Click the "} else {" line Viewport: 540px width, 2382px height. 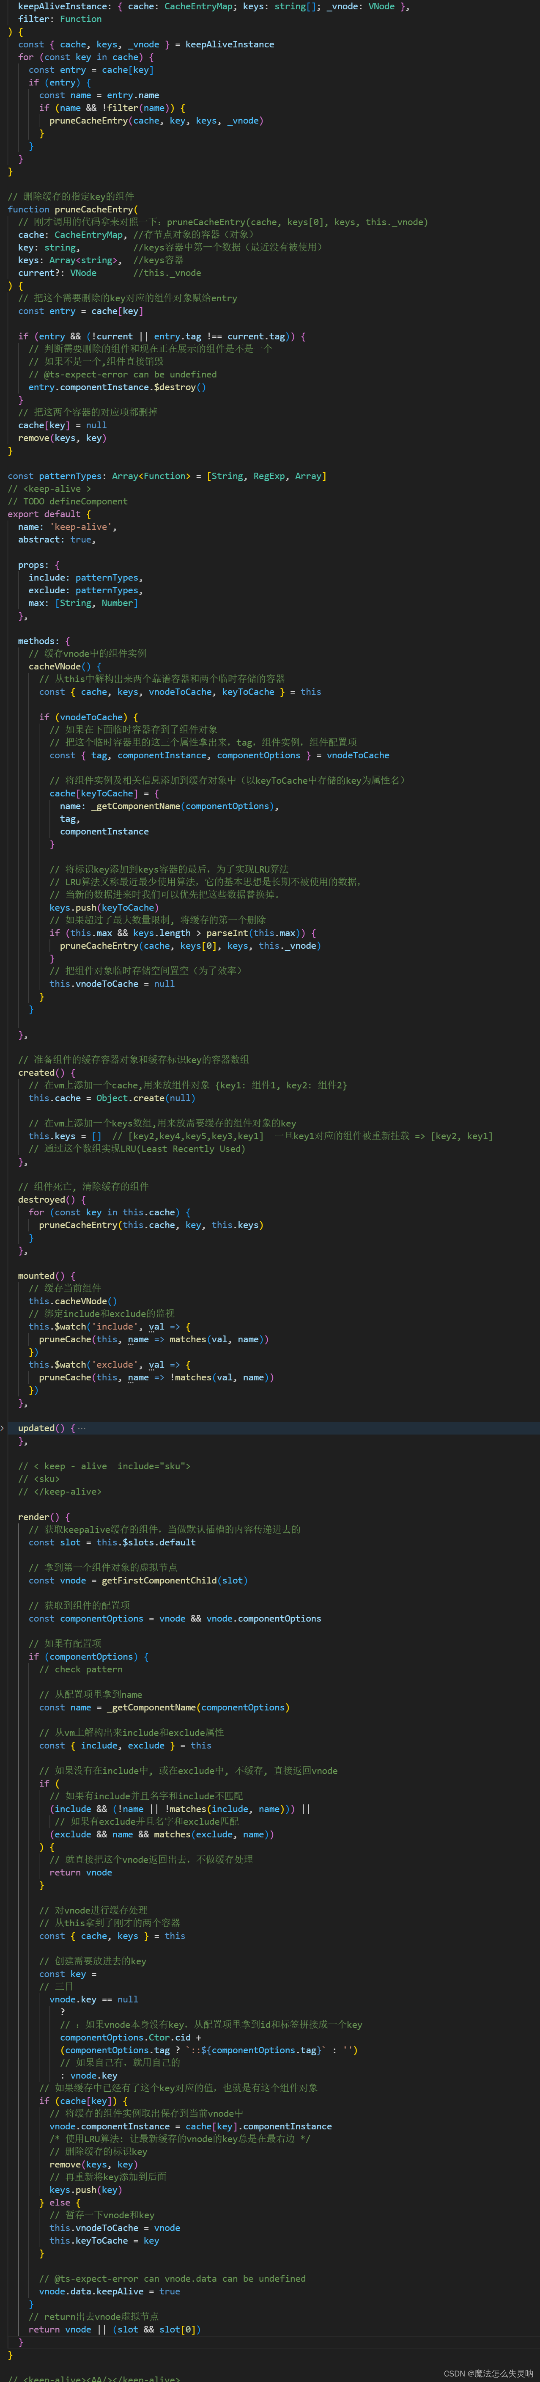tap(60, 2203)
